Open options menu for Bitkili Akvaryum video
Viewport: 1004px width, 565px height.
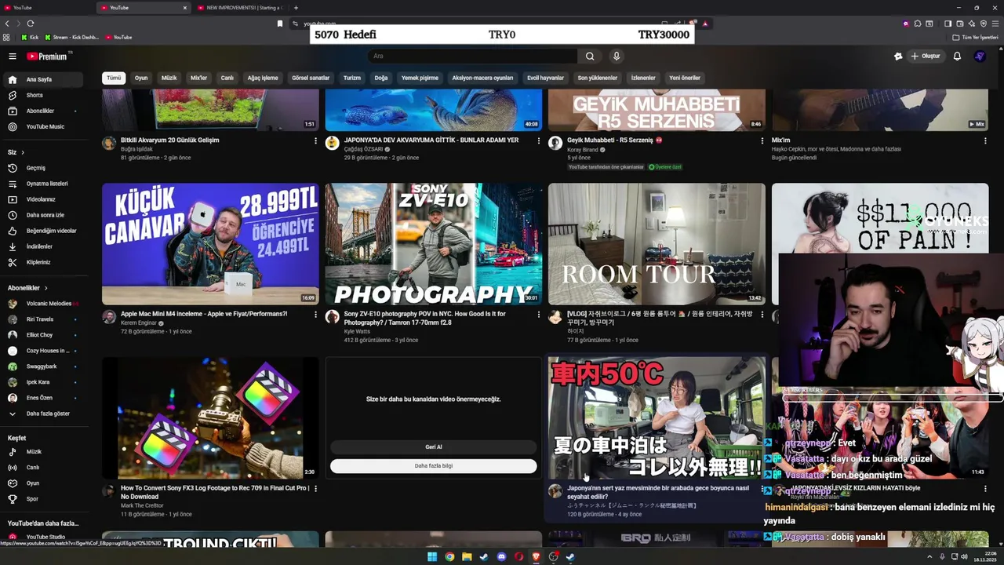point(315,140)
